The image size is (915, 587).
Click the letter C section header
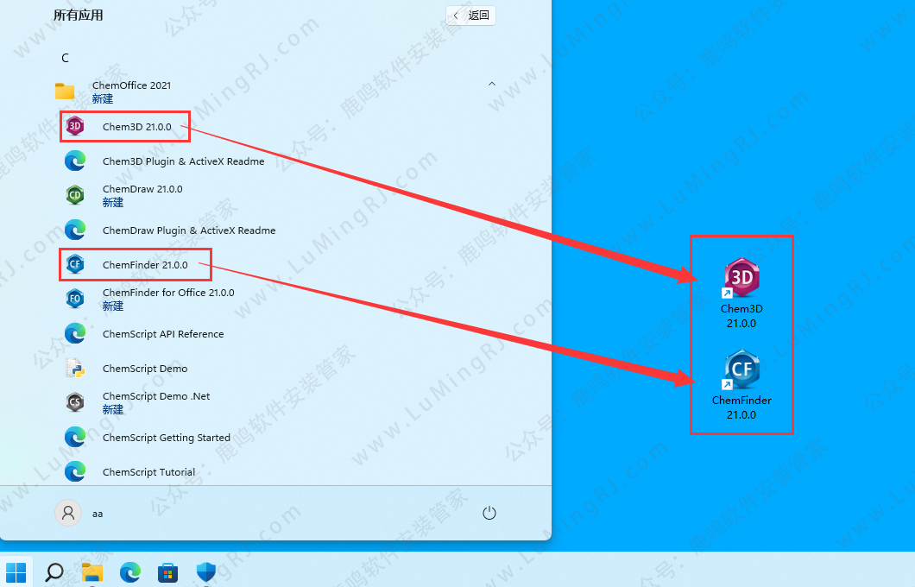pyautogui.click(x=66, y=58)
